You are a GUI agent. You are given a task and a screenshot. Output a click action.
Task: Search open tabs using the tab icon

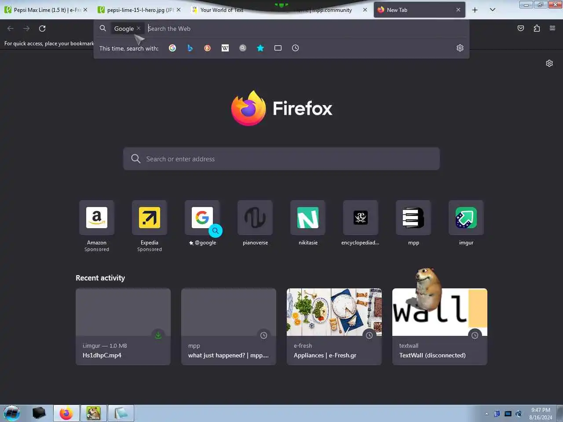click(278, 48)
